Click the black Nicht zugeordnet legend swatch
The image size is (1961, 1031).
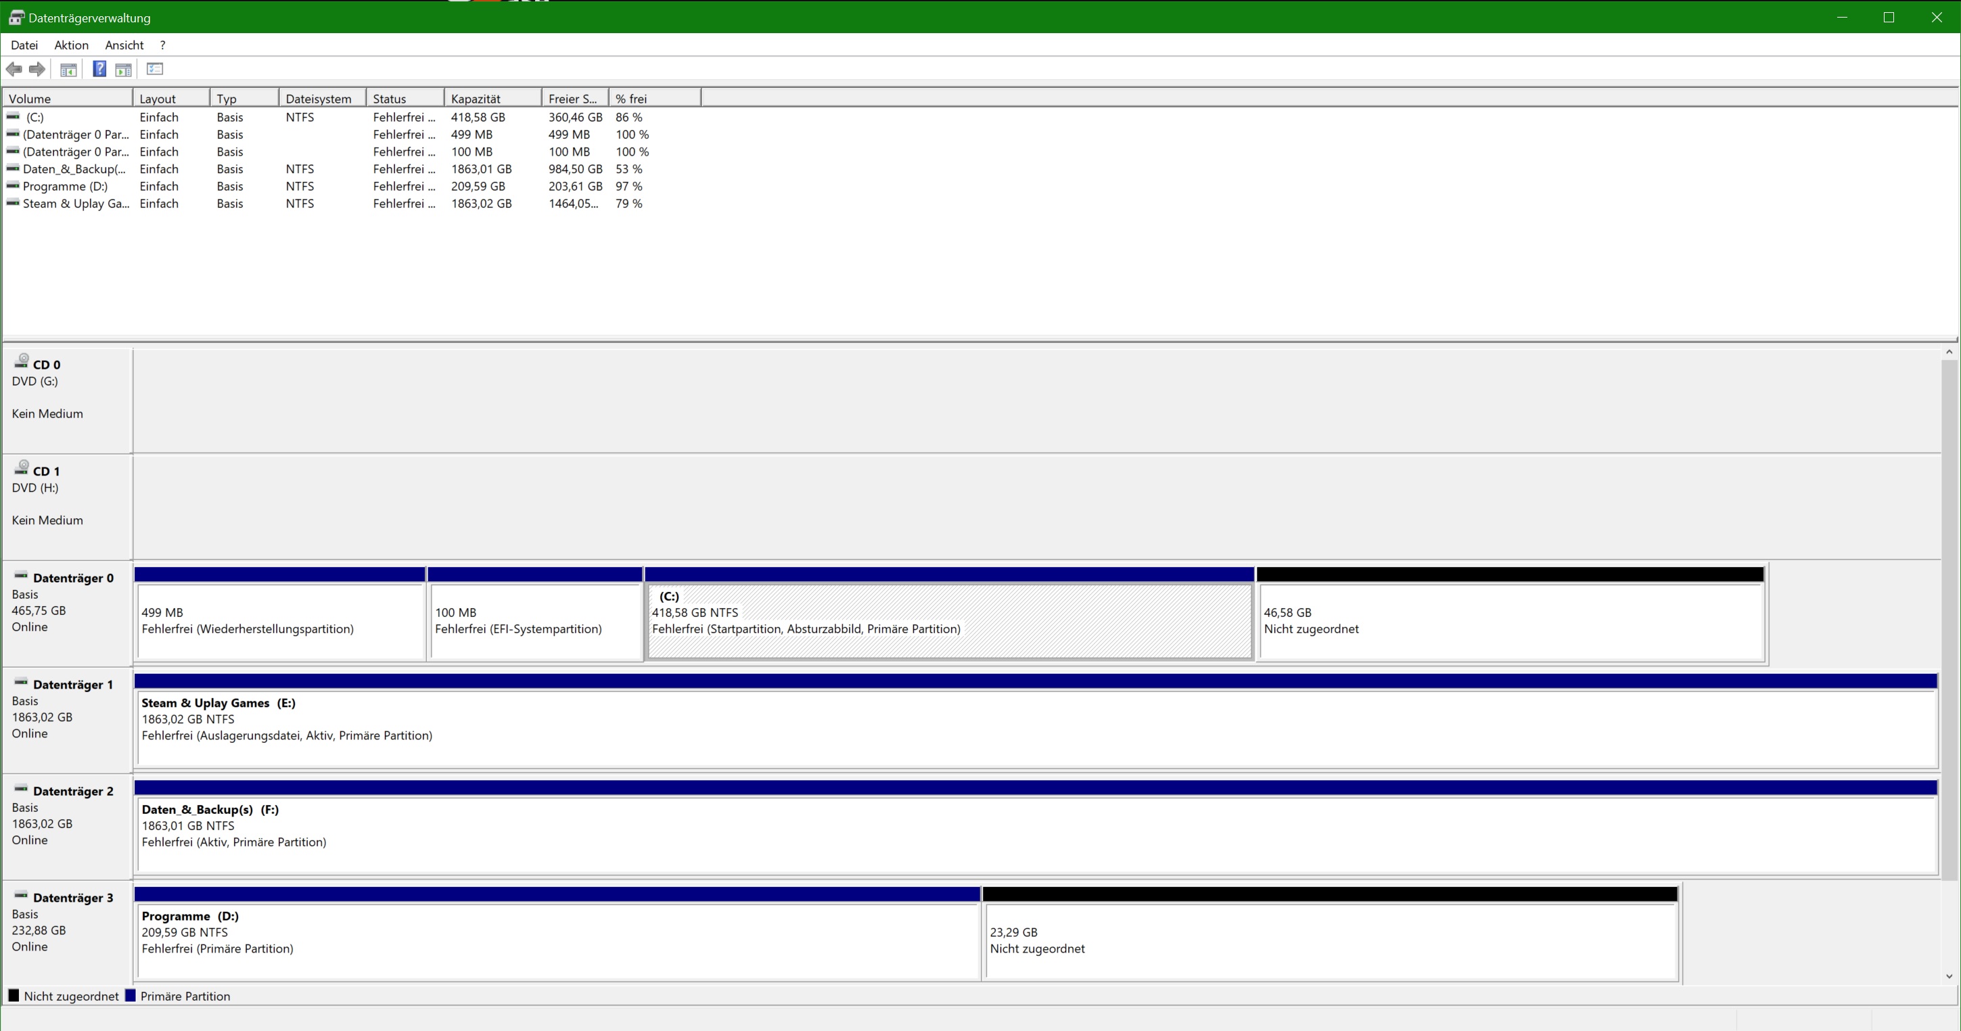pos(14,995)
